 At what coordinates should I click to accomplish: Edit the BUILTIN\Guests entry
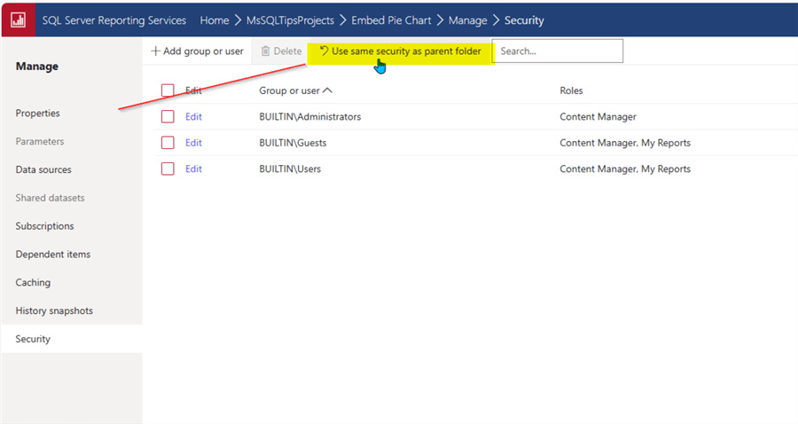[193, 143]
